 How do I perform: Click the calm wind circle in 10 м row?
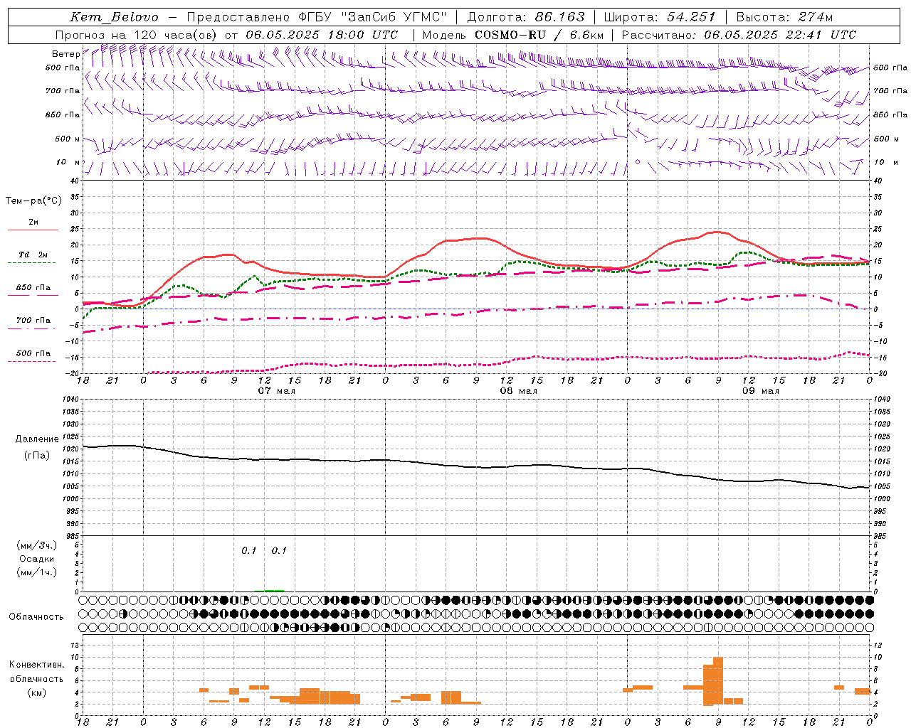[x=638, y=162]
